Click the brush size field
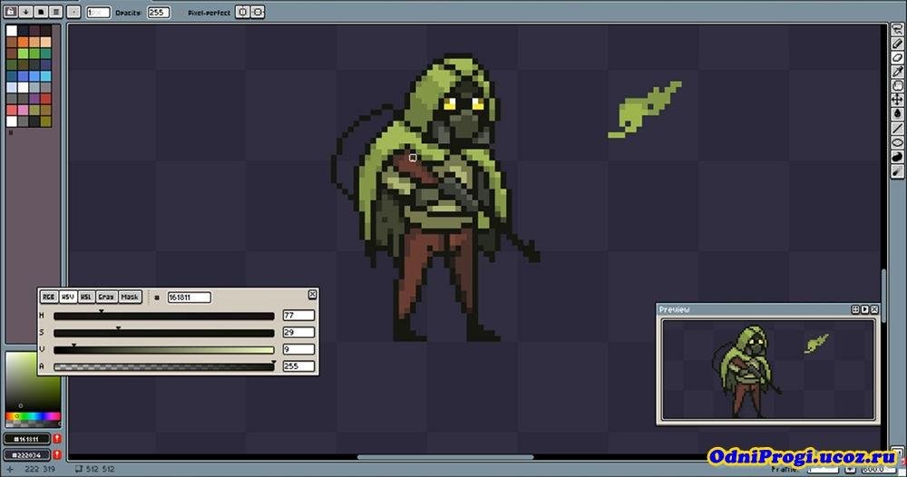This screenshot has width=907, height=477. pos(98,12)
